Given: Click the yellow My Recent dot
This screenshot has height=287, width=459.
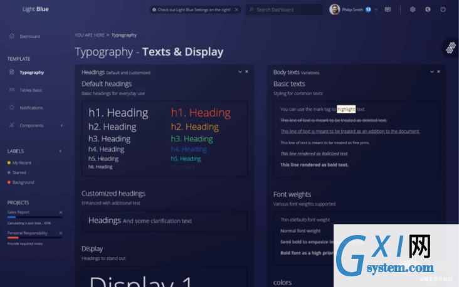Looking at the screenshot, I should coord(9,163).
